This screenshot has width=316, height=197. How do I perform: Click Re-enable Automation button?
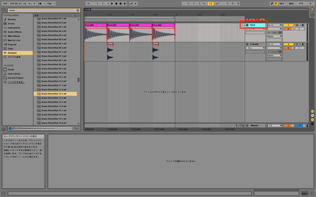(135, 4)
